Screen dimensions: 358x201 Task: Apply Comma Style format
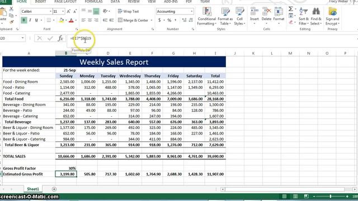(175, 20)
